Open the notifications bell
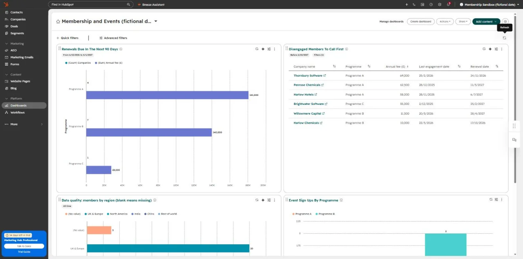 point(448,4)
